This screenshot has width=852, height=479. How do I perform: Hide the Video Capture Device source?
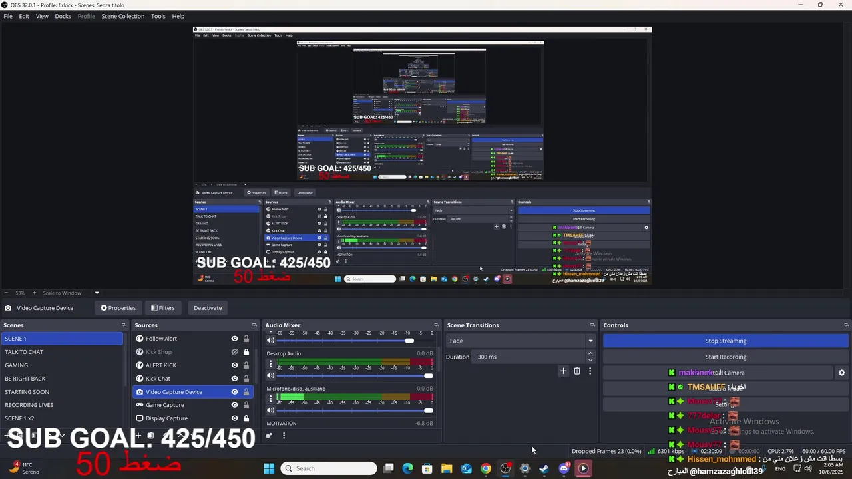pos(234,392)
